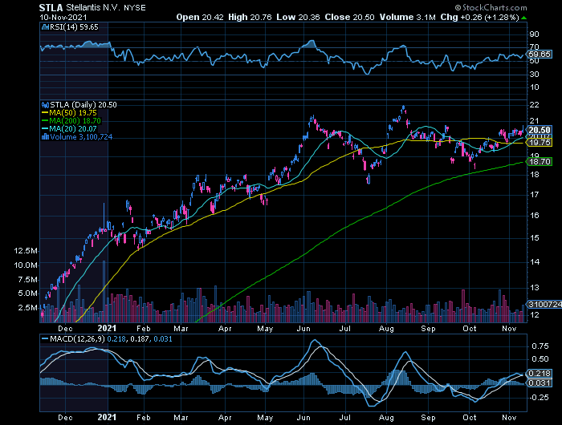Click the yellow MA(50) line swatch
This screenshot has width=562, height=425.
[x=45, y=113]
